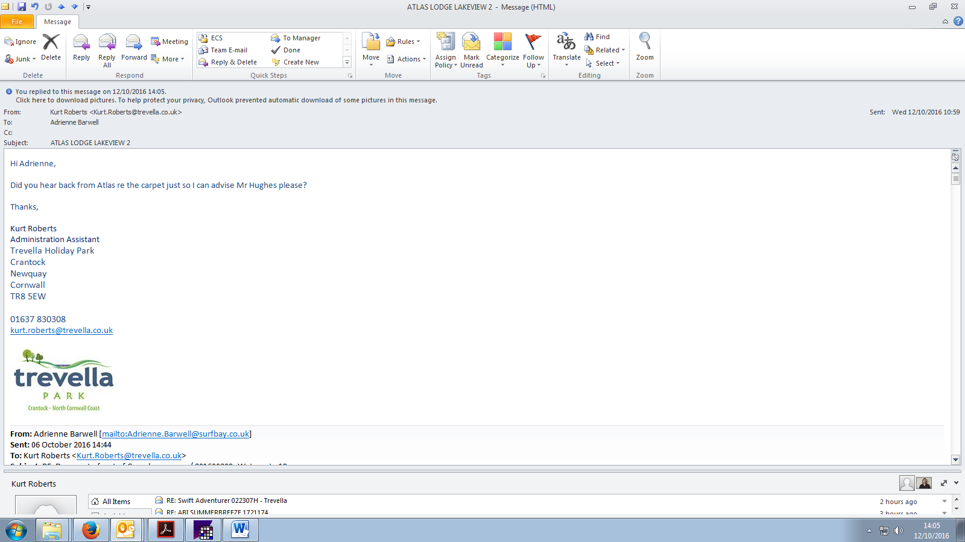Open the Manage Quick Steps dialog launcher

350,76
